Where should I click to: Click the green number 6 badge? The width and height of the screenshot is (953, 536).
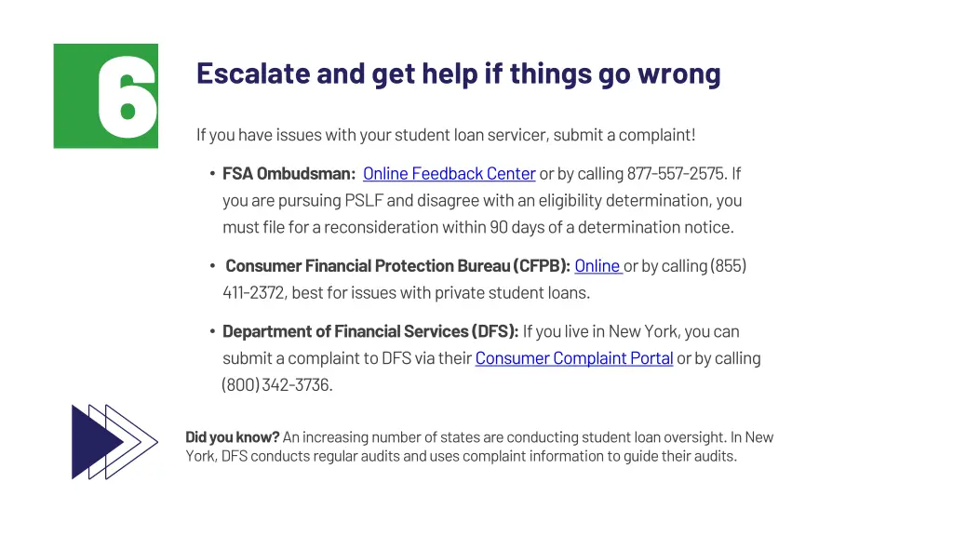tap(105, 96)
